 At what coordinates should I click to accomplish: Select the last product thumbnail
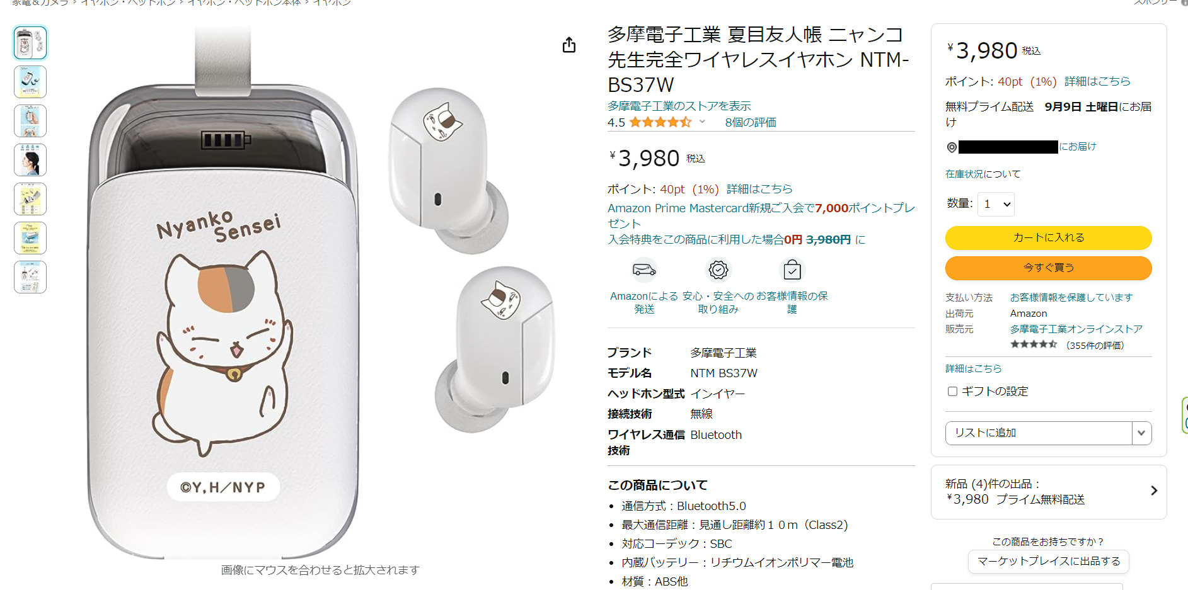tap(30, 277)
